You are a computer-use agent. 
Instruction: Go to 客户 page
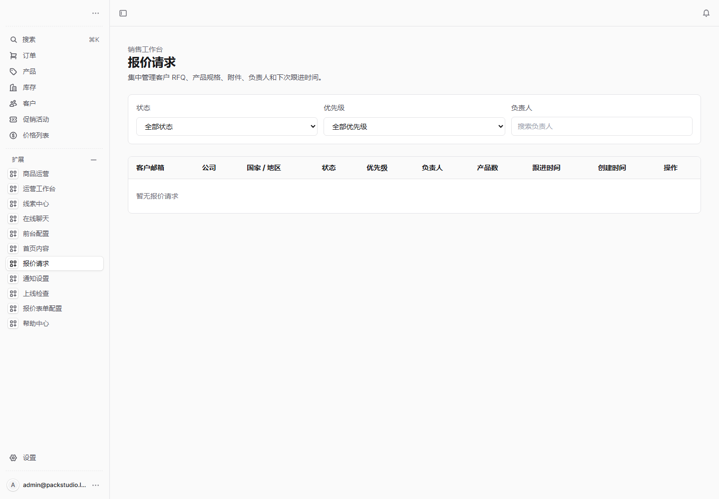[x=55, y=103]
